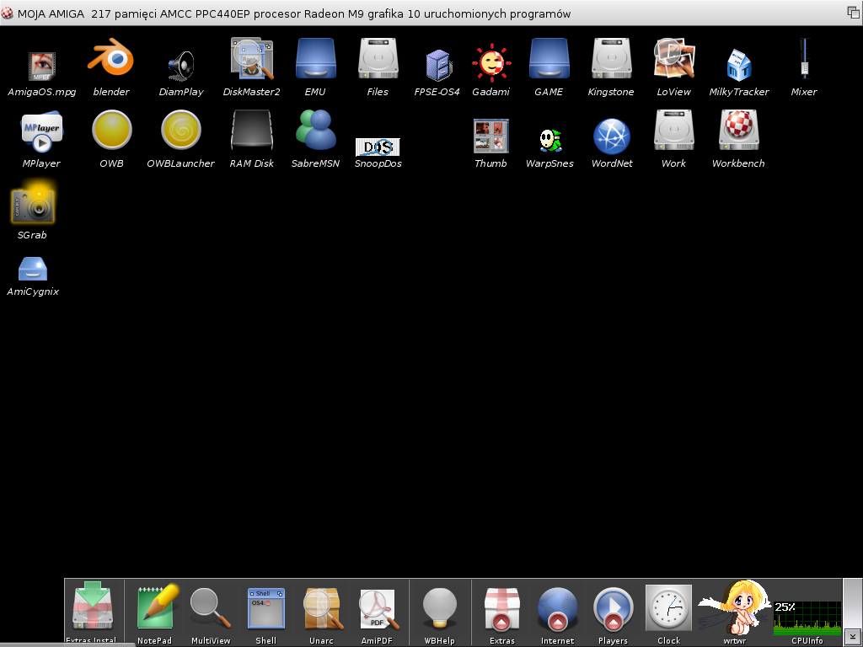
Task: Click the highlighted SGrab camera icon
Action: (x=33, y=205)
